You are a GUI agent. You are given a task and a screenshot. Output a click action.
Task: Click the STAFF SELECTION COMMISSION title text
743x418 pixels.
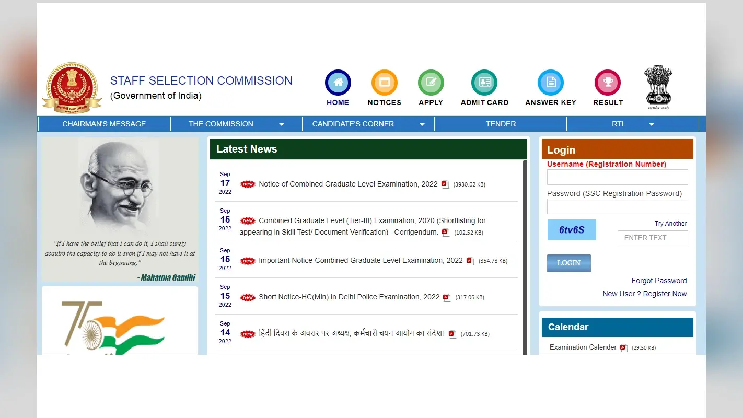pyautogui.click(x=201, y=81)
